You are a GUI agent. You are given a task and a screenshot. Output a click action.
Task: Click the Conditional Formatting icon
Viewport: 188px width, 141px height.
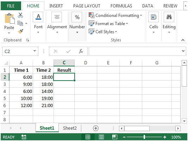[x=92, y=15]
